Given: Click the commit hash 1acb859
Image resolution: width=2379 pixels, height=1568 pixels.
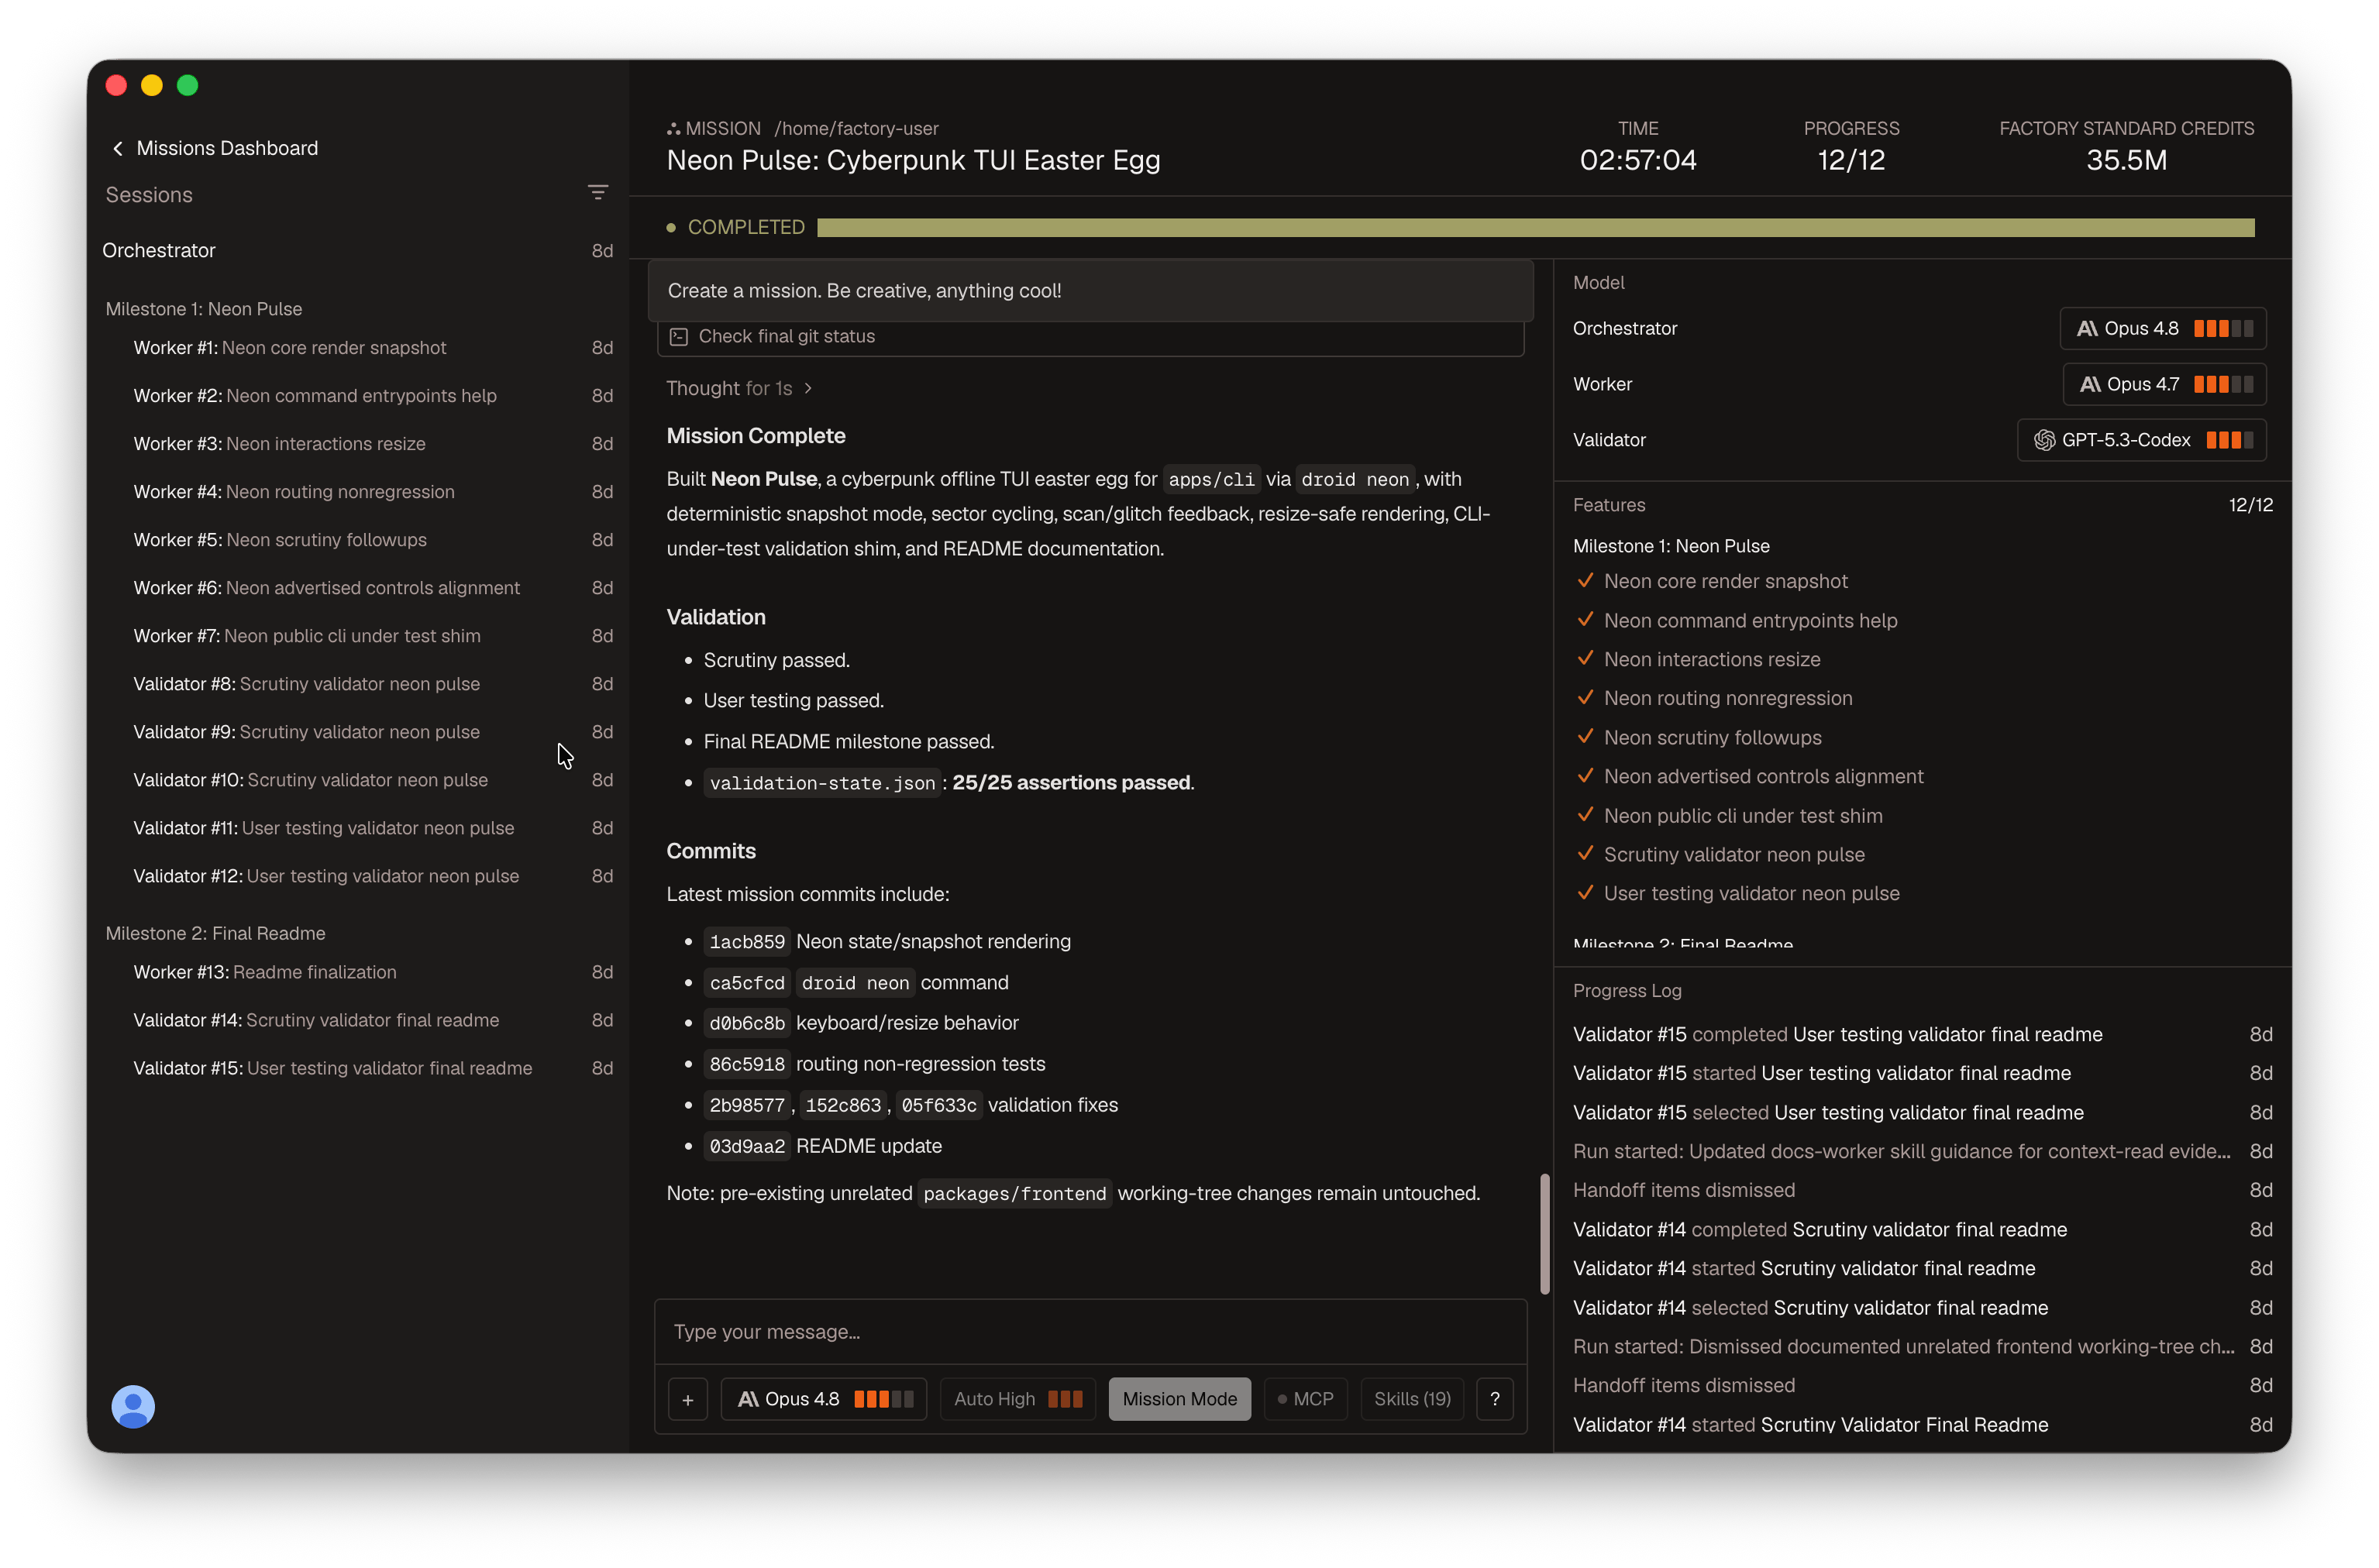Looking at the screenshot, I should pyautogui.click(x=746, y=942).
